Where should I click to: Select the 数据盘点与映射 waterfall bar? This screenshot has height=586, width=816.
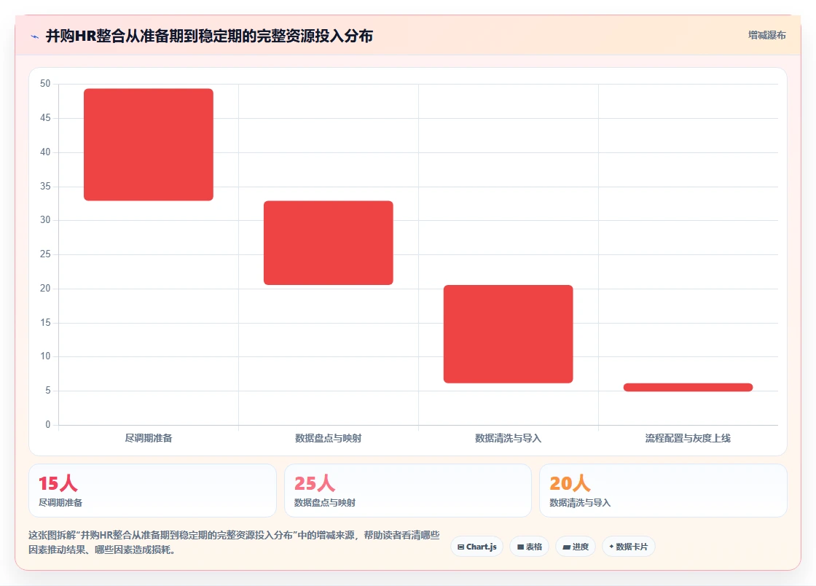(x=329, y=243)
